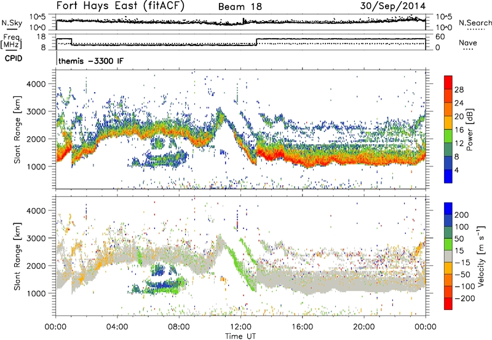492x340 pixels.
Task: Click the blue bottom of the Power colorbar
Action: 448,176
